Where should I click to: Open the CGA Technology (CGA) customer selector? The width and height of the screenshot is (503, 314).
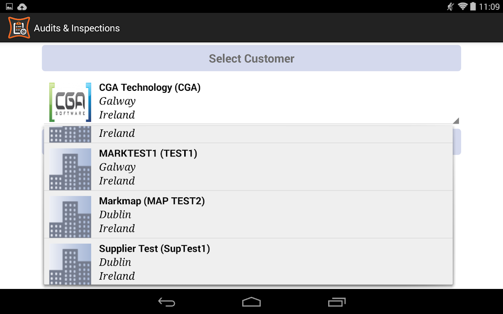coord(251,101)
